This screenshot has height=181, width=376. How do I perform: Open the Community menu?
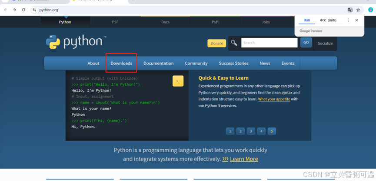point(196,64)
